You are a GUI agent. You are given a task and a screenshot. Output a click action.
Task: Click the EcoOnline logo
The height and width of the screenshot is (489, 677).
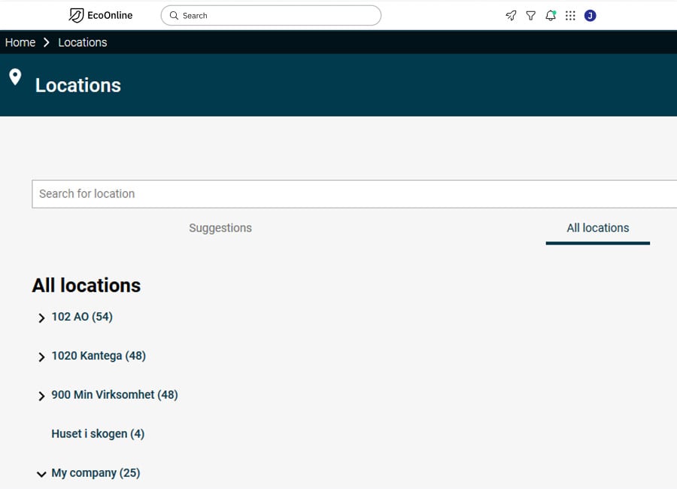click(101, 16)
